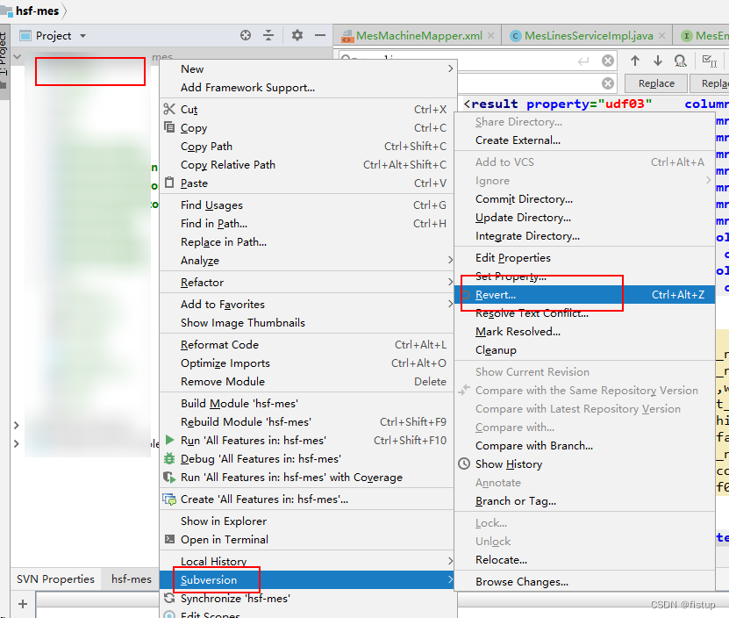The image size is (729, 618).
Task: Click the Cut scissors icon
Action: tap(169, 109)
